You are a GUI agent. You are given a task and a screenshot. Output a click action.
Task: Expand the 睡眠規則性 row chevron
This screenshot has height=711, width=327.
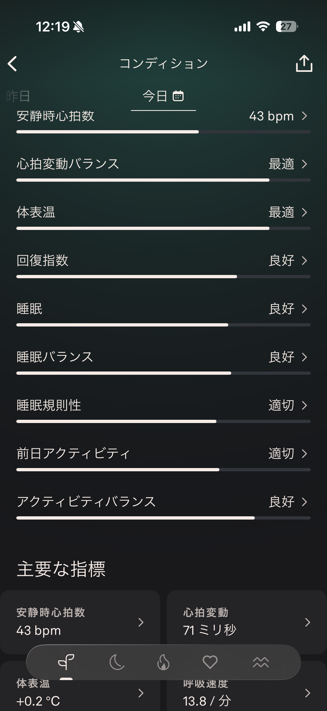(304, 405)
